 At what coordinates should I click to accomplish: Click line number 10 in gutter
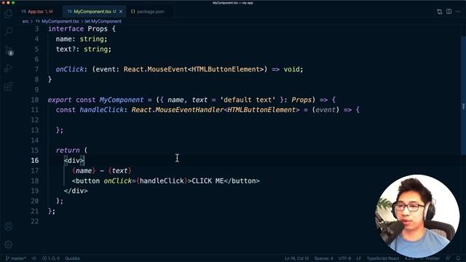35,100
